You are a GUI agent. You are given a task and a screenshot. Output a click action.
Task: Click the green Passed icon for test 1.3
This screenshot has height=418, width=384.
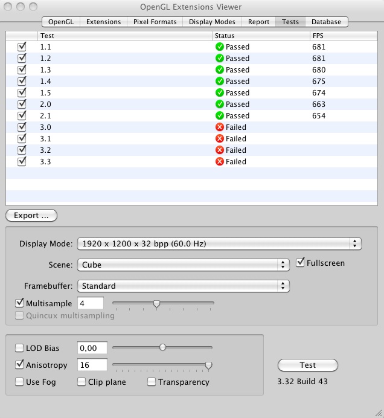click(220, 69)
